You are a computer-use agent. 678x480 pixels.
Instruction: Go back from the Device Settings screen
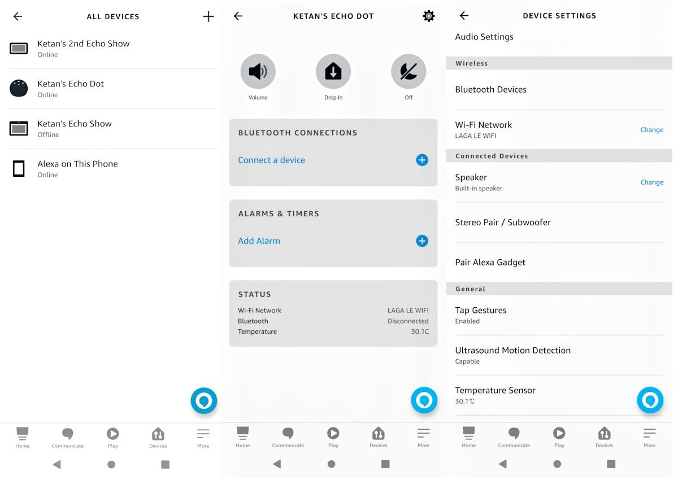click(464, 16)
